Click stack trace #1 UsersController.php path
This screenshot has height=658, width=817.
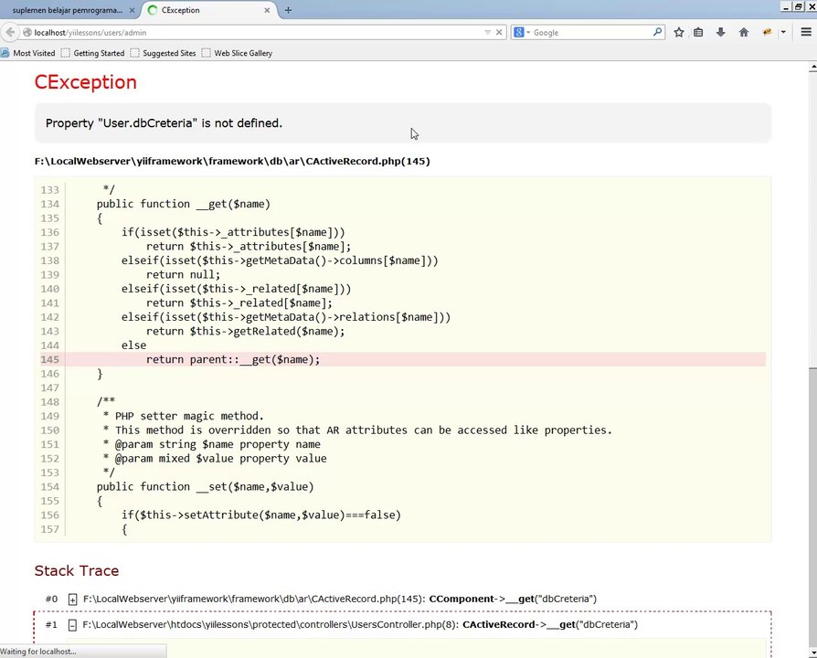[x=271, y=625]
